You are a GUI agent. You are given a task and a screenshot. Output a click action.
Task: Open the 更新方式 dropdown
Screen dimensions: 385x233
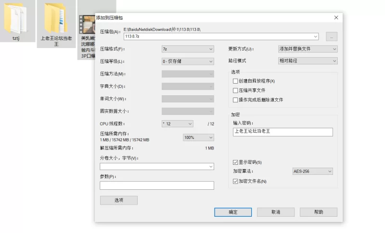(308, 49)
